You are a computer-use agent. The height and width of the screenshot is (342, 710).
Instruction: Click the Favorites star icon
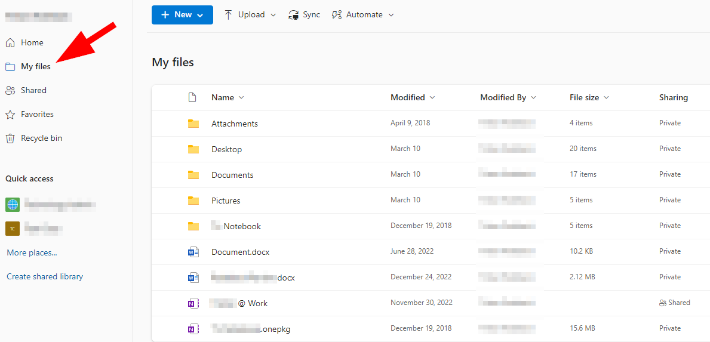tap(10, 115)
